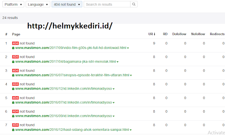Click UR value 9 in row 1
Screen dimensions: 225x135
click(154, 43)
